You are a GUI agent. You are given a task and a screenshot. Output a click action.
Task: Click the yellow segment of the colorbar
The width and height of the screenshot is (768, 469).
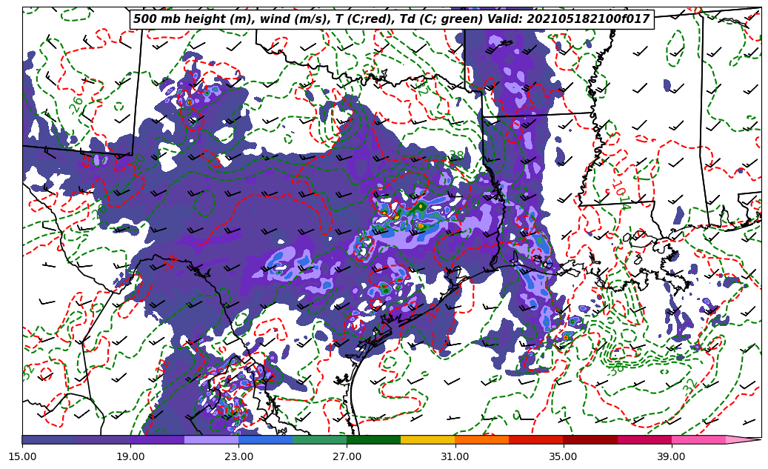[x=427, y=439]
